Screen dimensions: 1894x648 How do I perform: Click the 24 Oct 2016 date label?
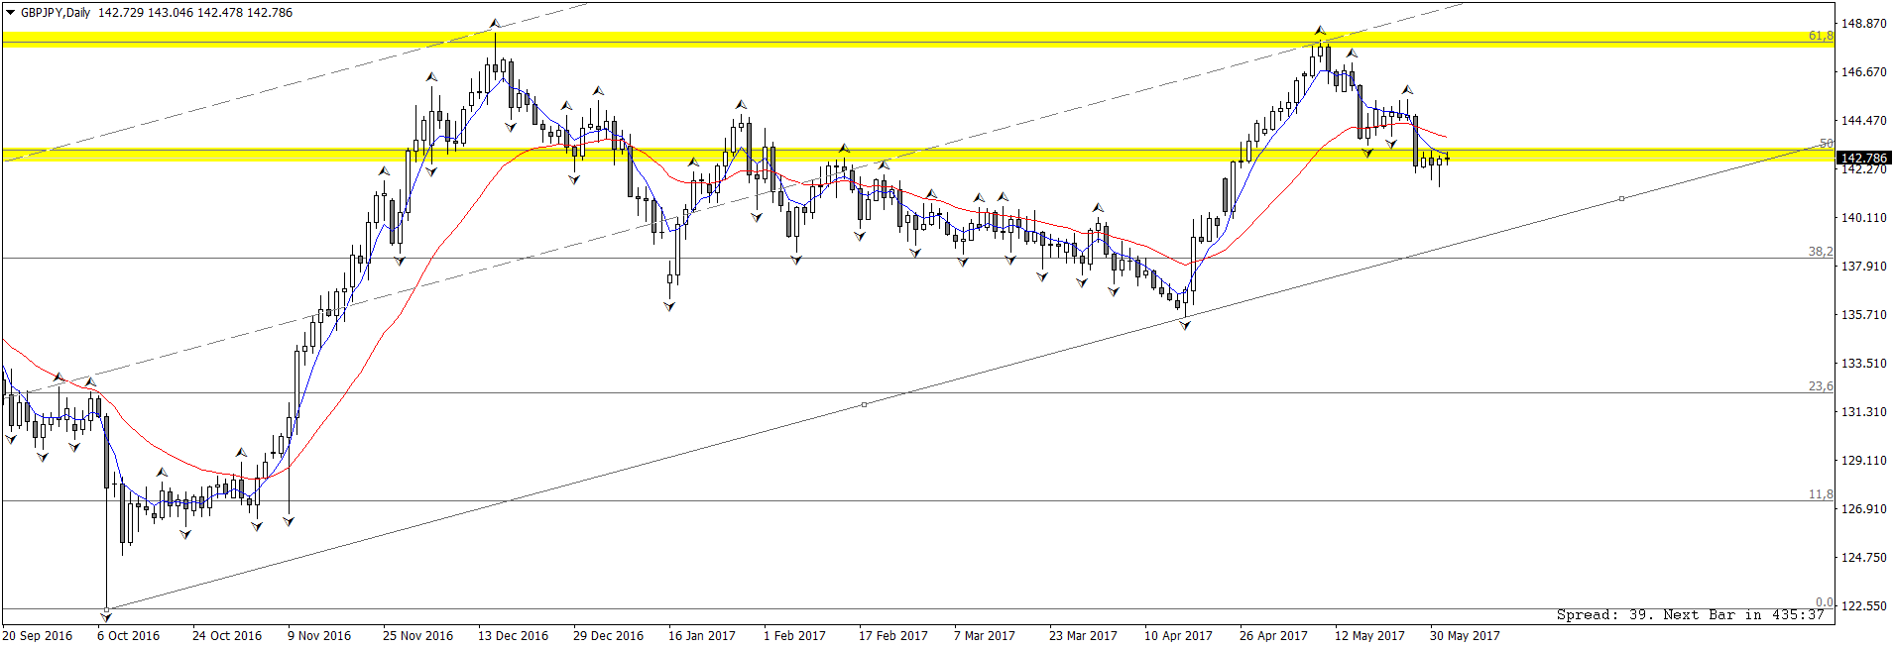click(x=227, y=636)
